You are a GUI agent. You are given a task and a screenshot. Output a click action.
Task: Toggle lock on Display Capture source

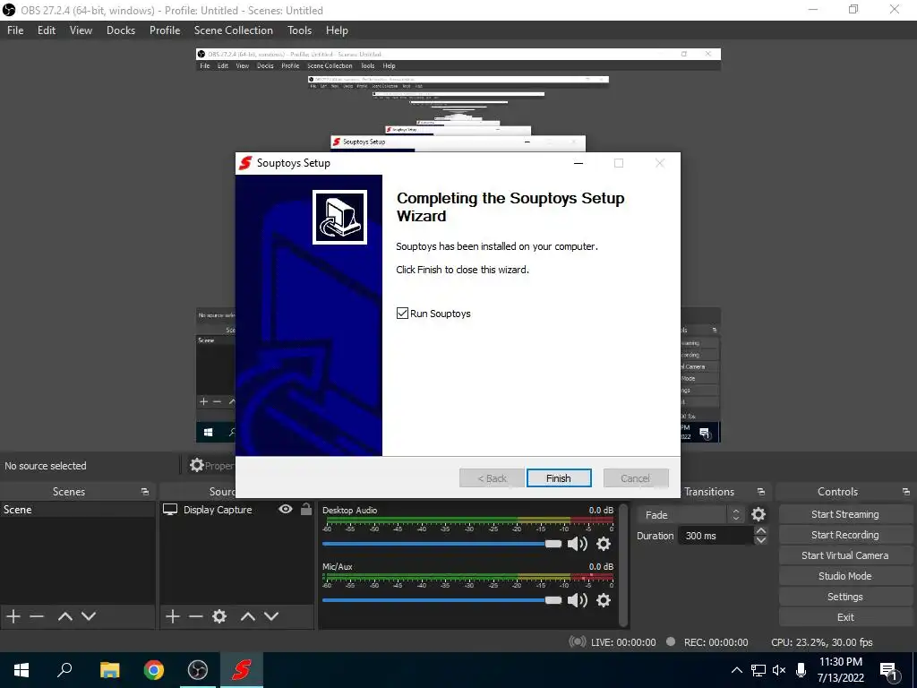306,509
